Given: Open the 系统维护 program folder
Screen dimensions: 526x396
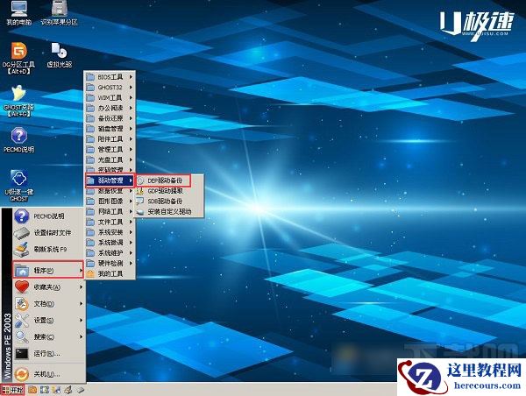Looking at the screenshot, I should coord(110,253).
